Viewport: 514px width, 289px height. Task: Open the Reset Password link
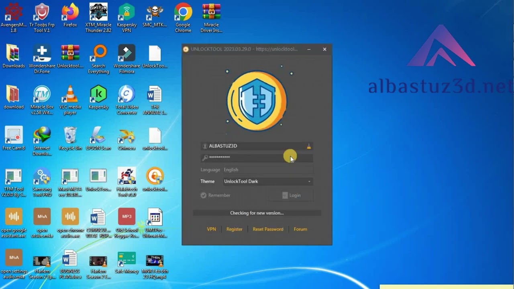click(268, 229)
